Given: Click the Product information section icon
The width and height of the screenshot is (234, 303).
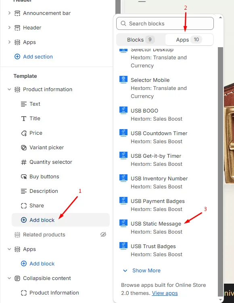Looking at the screenshot, I should tap(17, 90).
